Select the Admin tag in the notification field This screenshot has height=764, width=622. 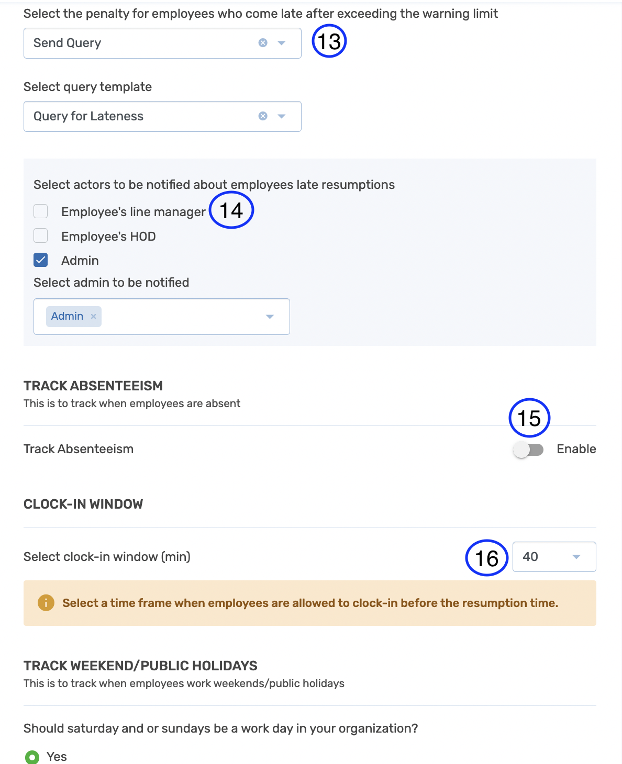point(66,316)
